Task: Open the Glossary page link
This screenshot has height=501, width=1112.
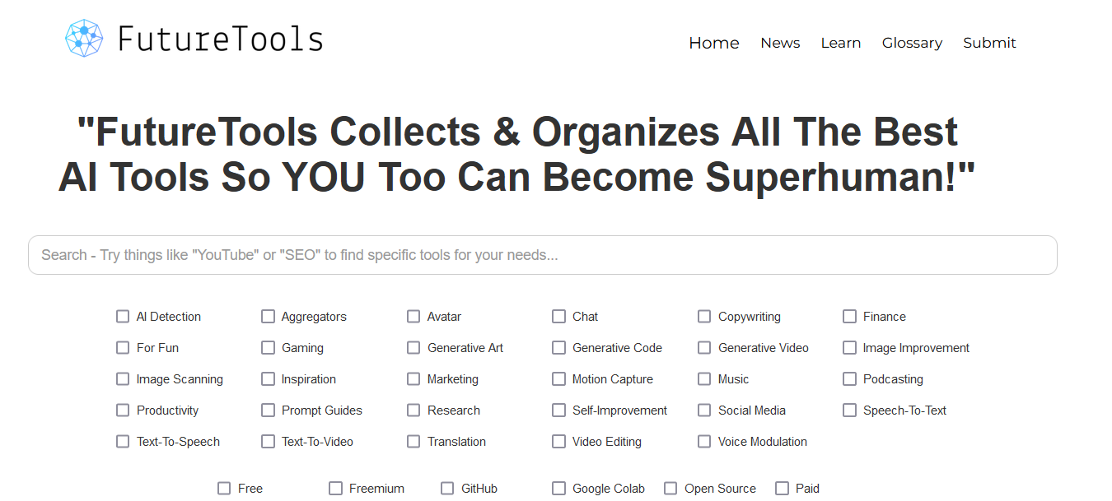Action: (912, 43)
